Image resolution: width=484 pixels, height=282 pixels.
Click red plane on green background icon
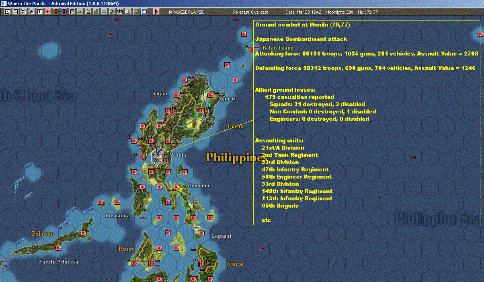[56, 12]
